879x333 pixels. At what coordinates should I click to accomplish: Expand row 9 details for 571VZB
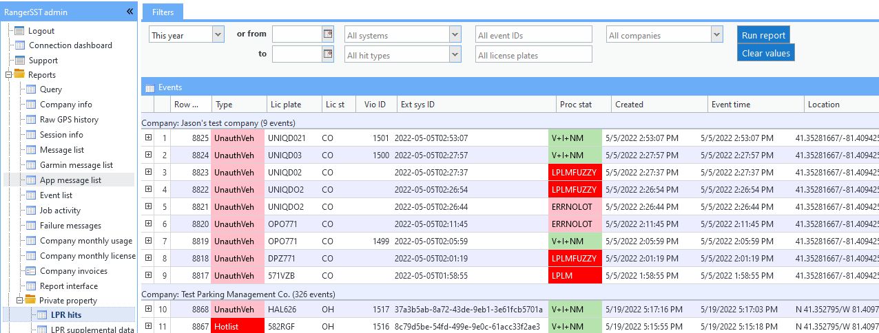click(148, 274)
